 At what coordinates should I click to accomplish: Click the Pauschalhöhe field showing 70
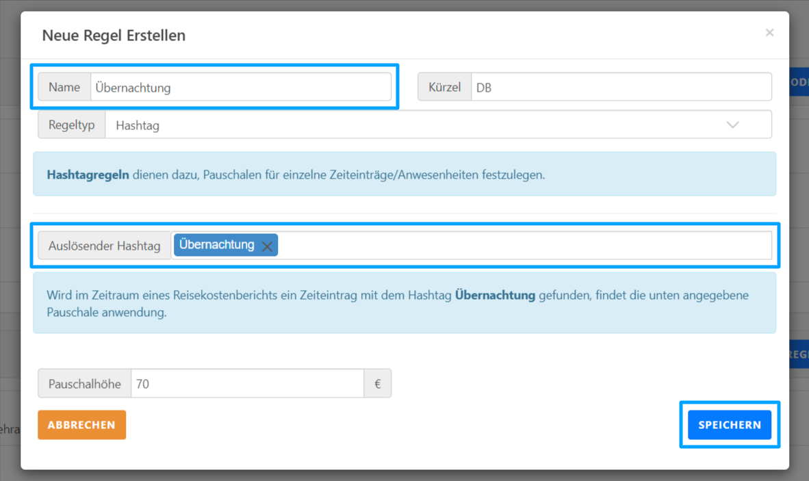(x=246, y=383)
